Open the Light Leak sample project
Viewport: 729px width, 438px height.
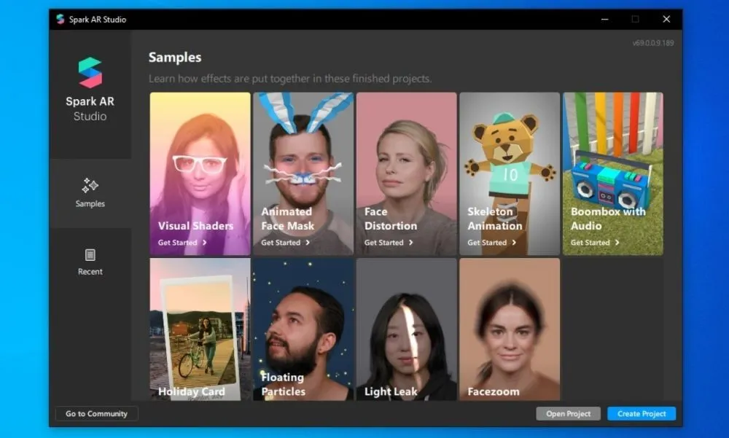click(x=406, y=328)
